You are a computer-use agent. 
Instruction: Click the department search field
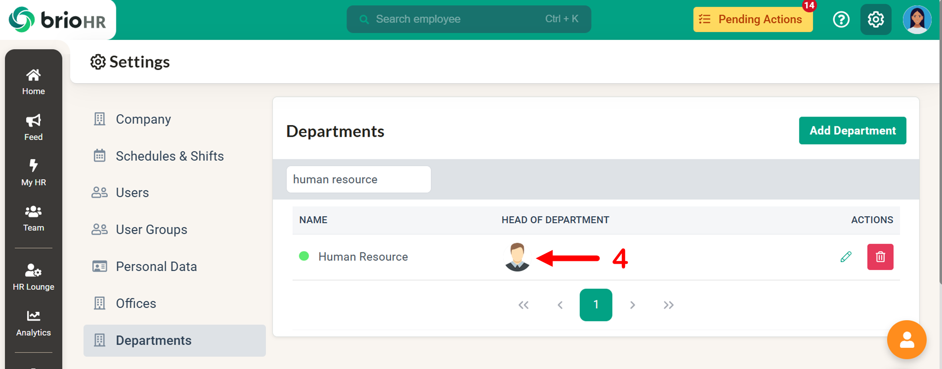(358, 180)
